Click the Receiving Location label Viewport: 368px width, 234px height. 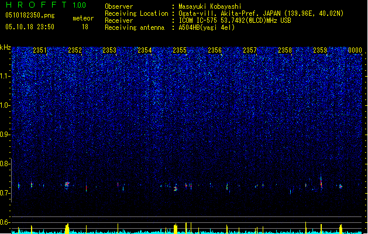point(136,13)
